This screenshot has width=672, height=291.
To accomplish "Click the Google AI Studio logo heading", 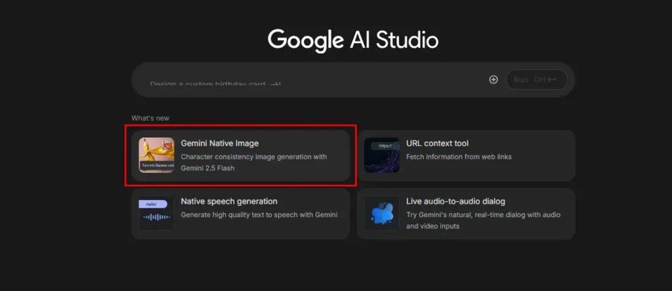I will click(x=353, y=41).
